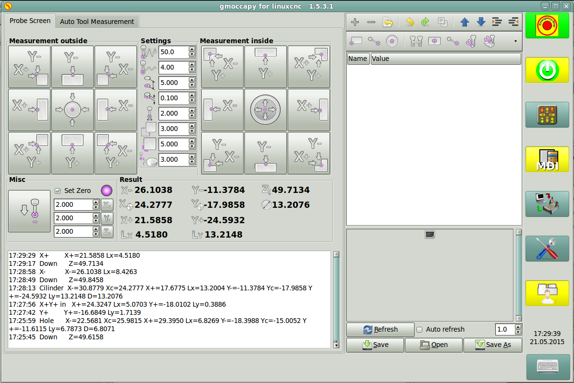Open MDI mode from the sidebar
Viewport: 574px width, 383px height.
coord(547,160)
